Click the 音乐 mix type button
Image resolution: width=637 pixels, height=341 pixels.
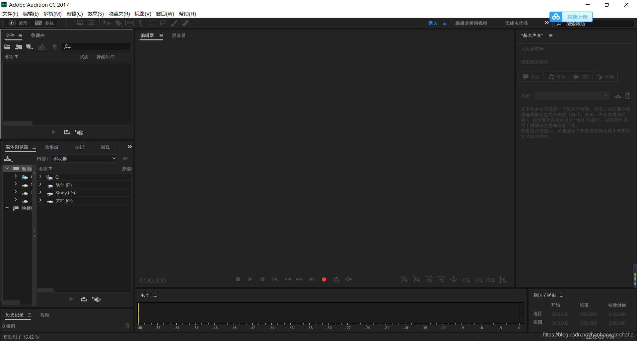click(556, 77)
